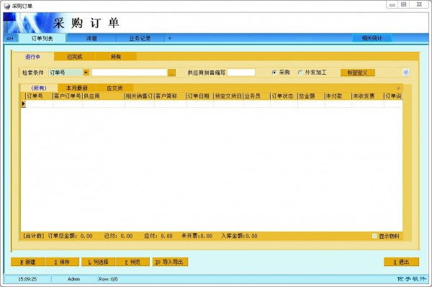Viewport: 432px width, 287px height.
Task: Click the 总金额 column header
Action: 311,96
